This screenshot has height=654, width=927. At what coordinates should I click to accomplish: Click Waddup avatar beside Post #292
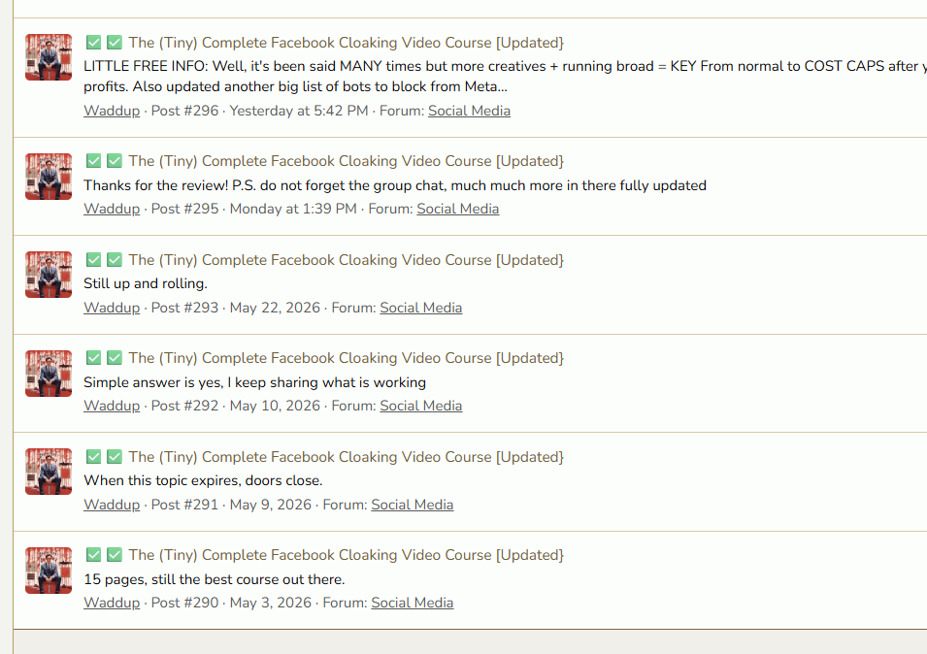(49, 374)
